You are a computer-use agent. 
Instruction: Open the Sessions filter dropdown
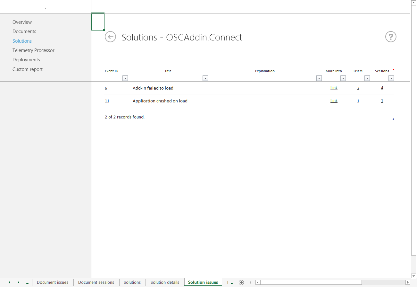391,78
